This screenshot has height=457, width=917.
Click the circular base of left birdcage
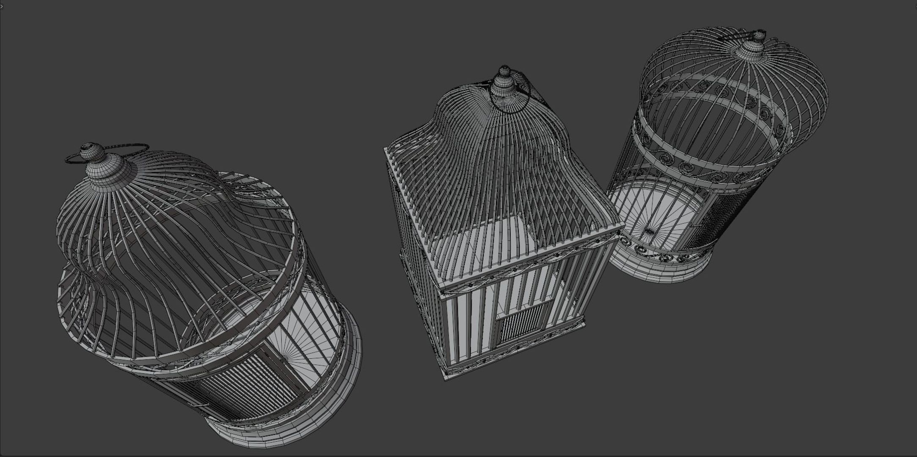(x=288, y=432)
